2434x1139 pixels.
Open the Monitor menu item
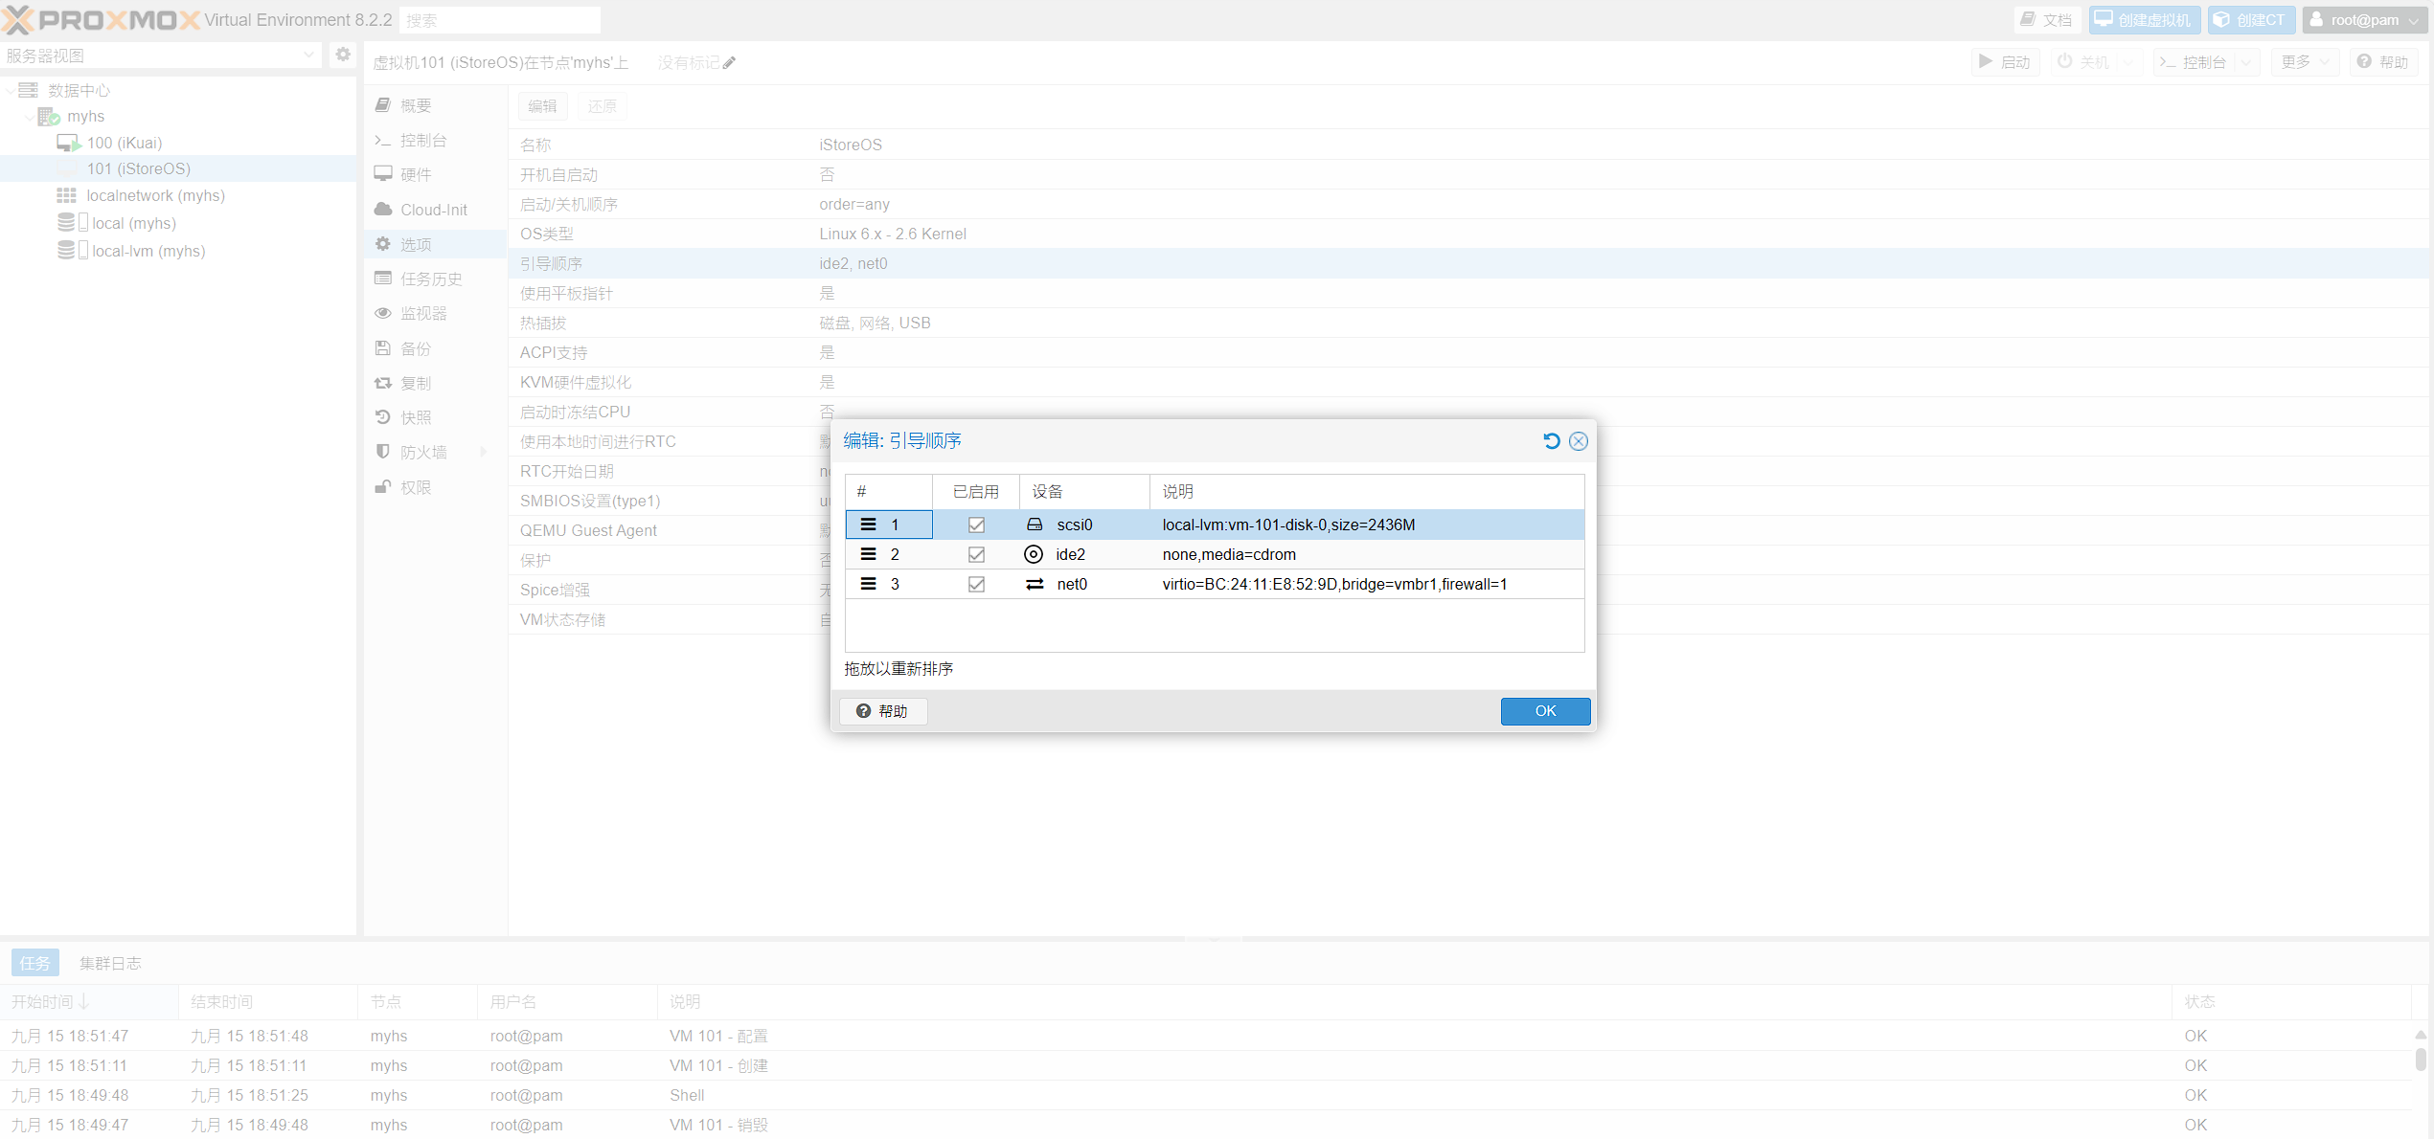point(435,313)
